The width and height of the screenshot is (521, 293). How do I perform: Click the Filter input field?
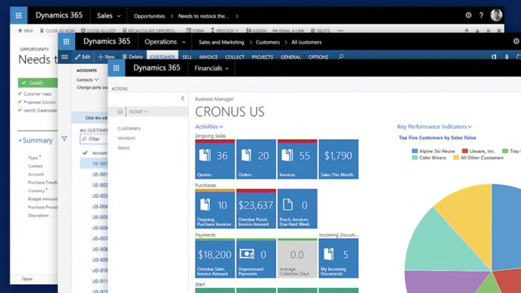pos(94,139)
